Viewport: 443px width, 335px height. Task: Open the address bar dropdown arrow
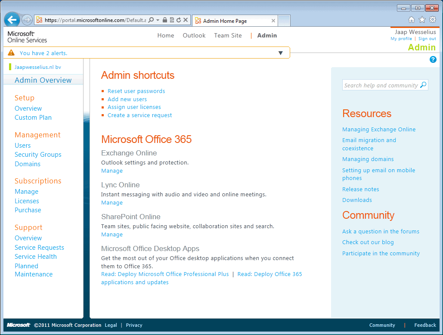coord(158,20)
